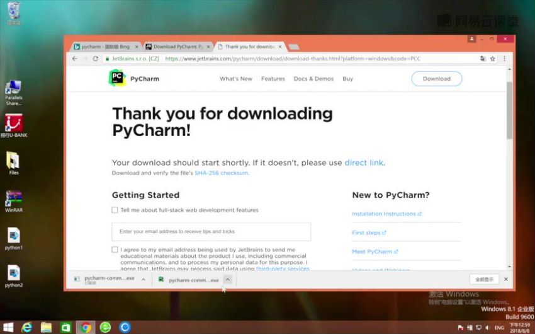
Task: Open Installation Instructions link
Action: [x=386, y=214]
